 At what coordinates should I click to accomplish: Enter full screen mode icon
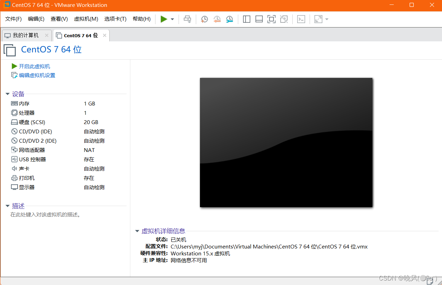271,19
